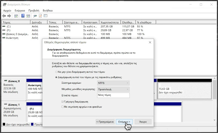Screen dimensions: 218x133
Task: Click the Forward arrow toolbar icon
Action: coord(9,16)
